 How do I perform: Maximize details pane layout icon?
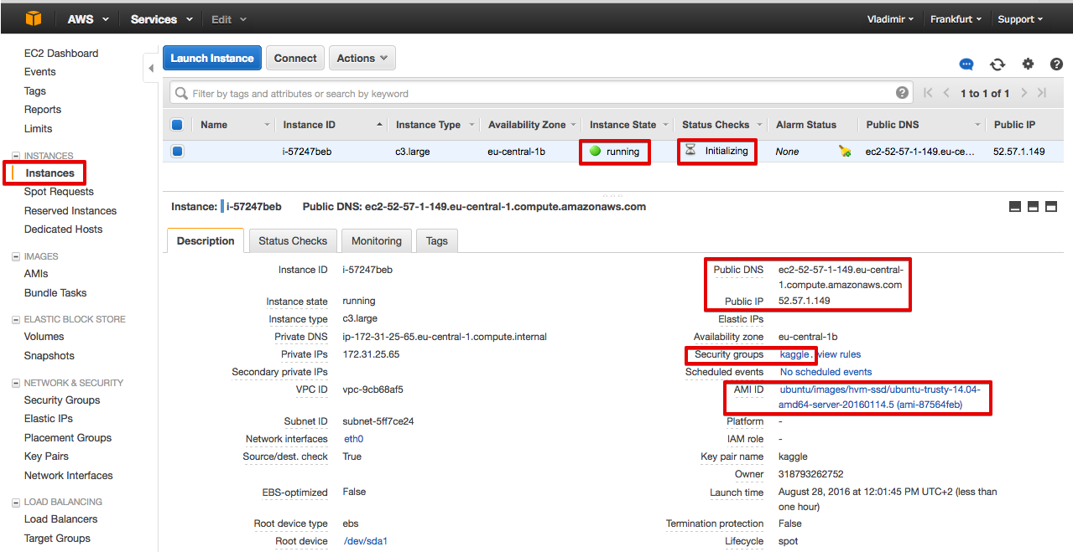(x=1050, y=207)
